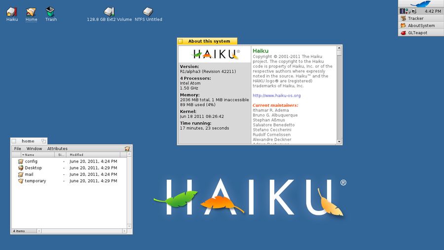
Task: Open the File menu in home window
Action: pos(18,149)
